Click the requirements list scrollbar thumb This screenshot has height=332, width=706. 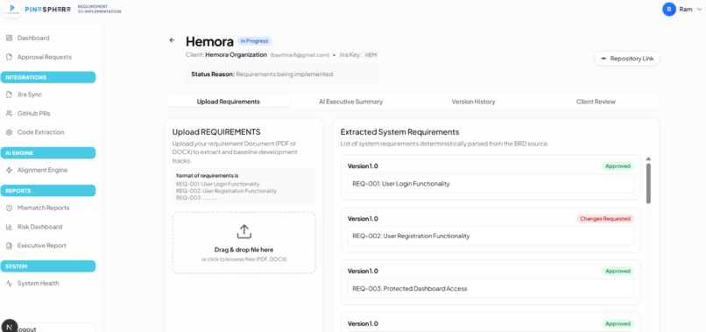coord(648,183)
